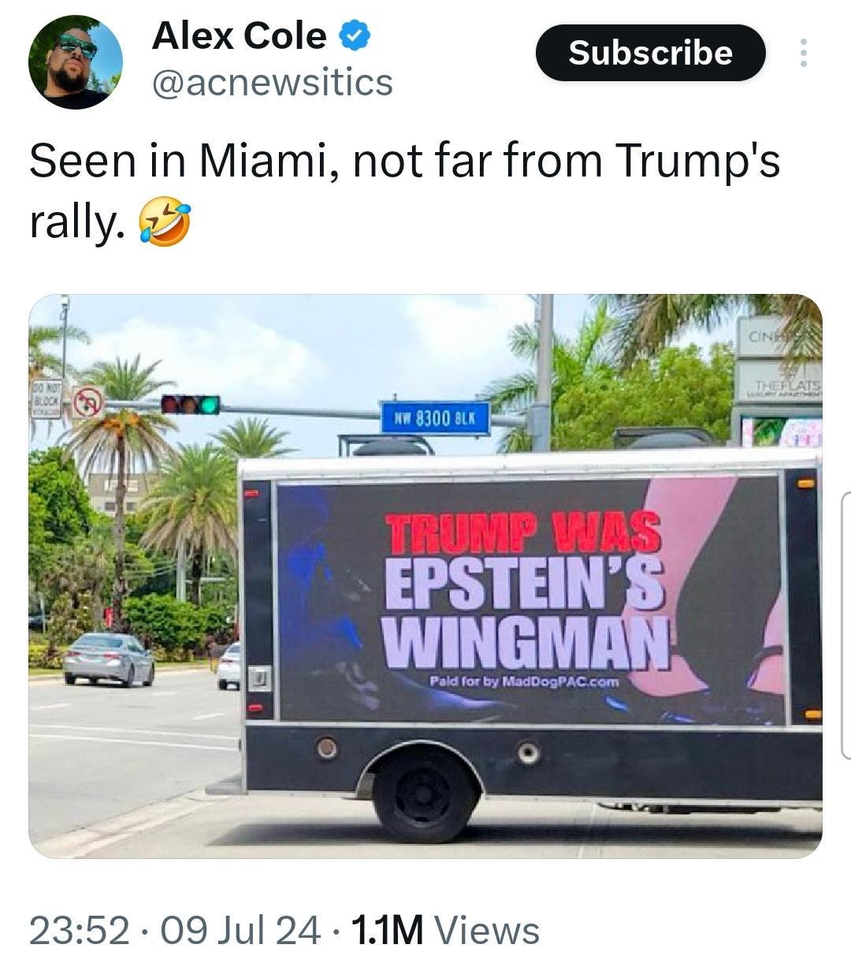Open the @acnewsitics handle link
Screen dimensions: 851x963
tap(272, 82)
